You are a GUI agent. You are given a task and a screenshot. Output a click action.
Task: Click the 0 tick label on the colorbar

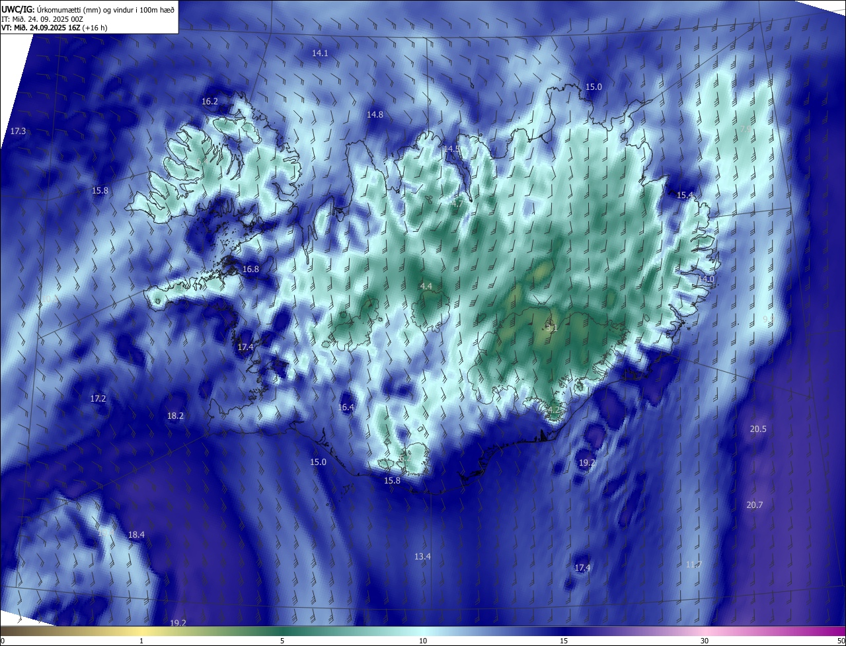3,641
